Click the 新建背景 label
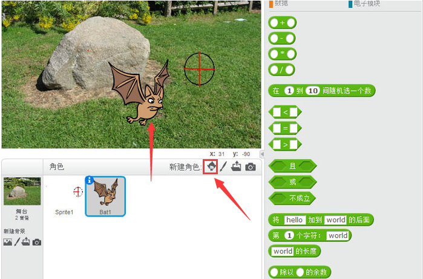Screen dimensions: 423x279 pyautogui.click(x=15, y=231)
